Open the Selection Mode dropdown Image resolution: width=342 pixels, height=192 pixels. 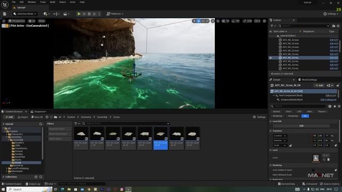click(x=25, y=14)
